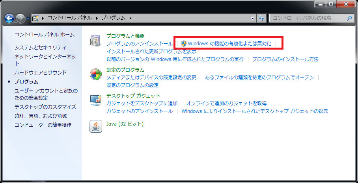358x183 pixels.
Task: Click the Forward navigation arrow button
Action: click(21, 18)
